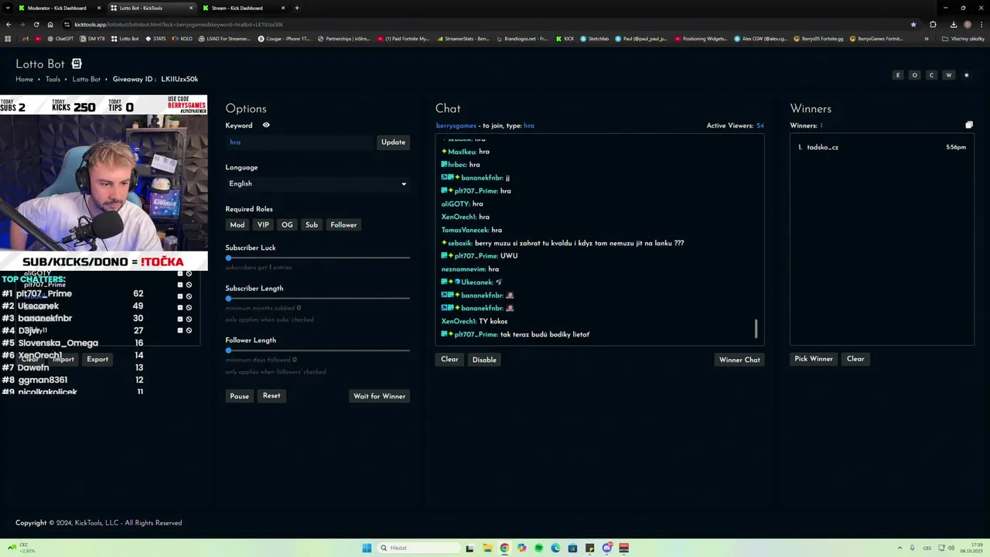Toggle the OG required role
This screenshot has width=990, height=557.
coord(287,225)
